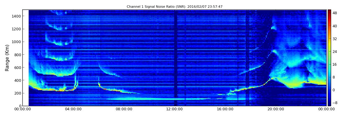This screenshot has width=343, height=121.
Task: Click the colorbar label 40
Action: click(x=335, y=26)
